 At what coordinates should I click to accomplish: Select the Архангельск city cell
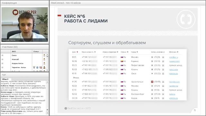point(137,82)
